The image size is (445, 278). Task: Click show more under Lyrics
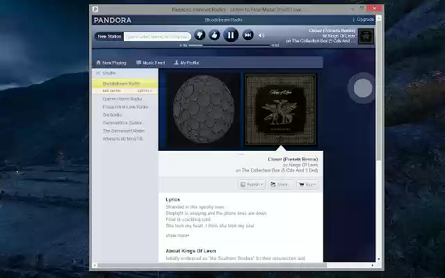(177, 236)
